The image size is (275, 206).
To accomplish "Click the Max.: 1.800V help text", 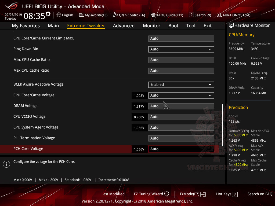I will tap(48, 180).
